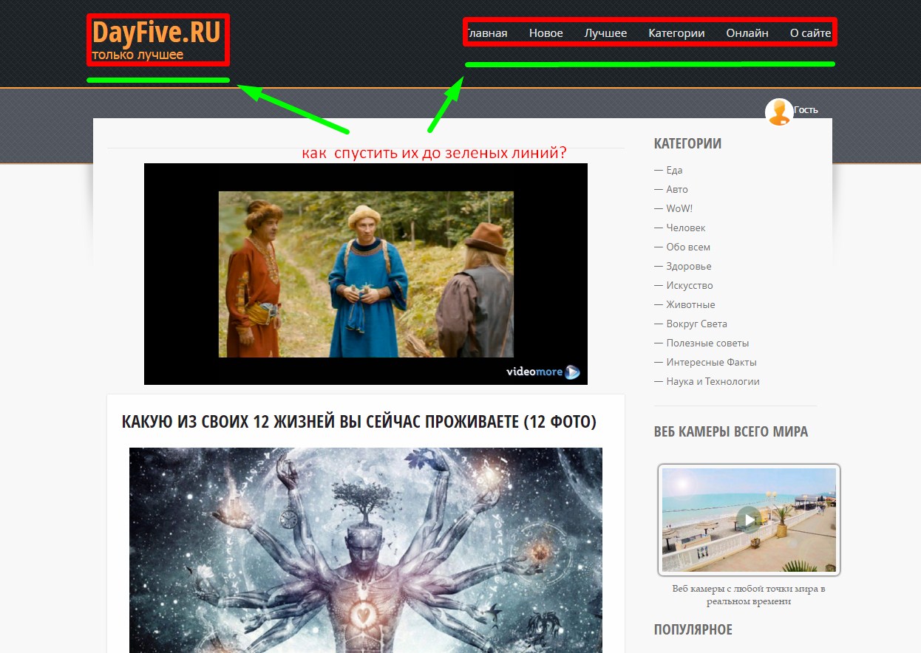Click the Гость user label
The height and width of the screenshot is (653, 921).
(806, 110)
